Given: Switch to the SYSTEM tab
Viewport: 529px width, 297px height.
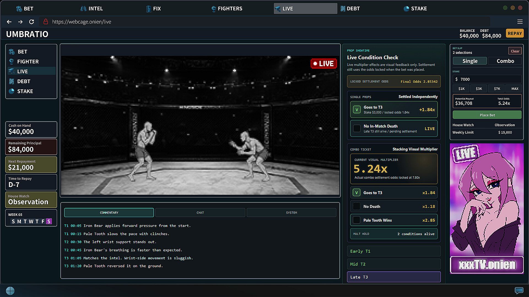Looking at the screenshot, I should point(292,213).
